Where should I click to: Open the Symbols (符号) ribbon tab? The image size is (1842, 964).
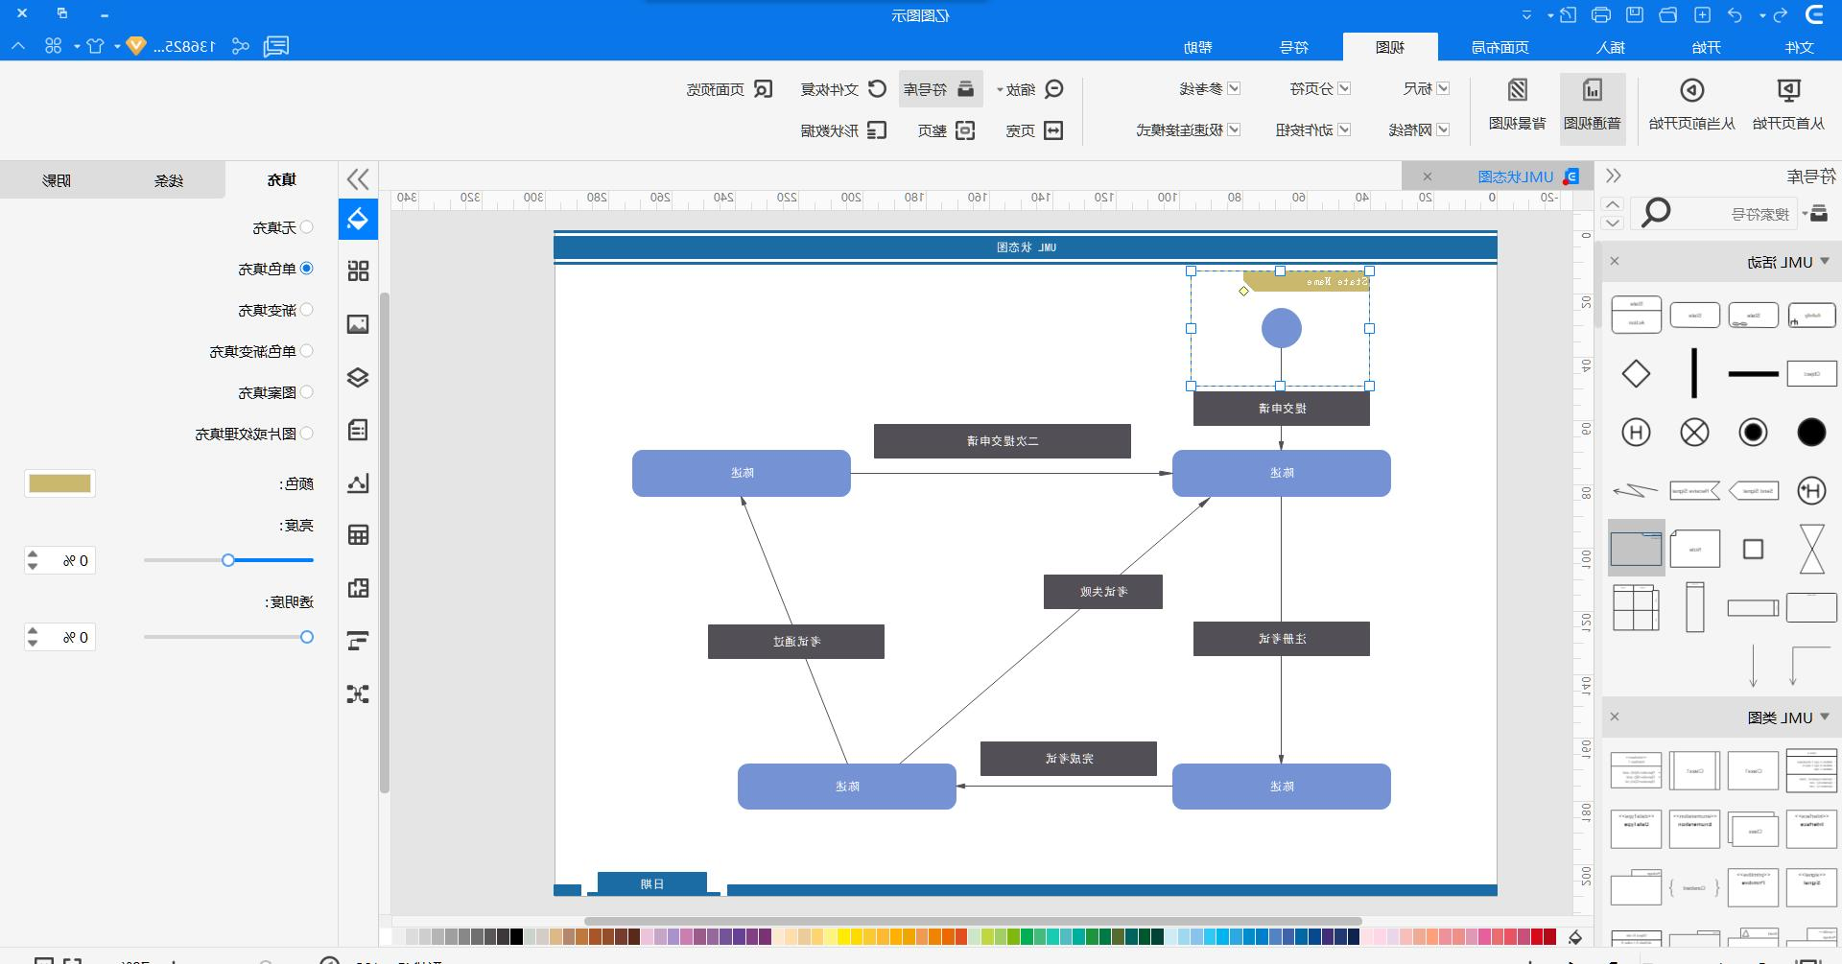click(x=1294, y=47)
